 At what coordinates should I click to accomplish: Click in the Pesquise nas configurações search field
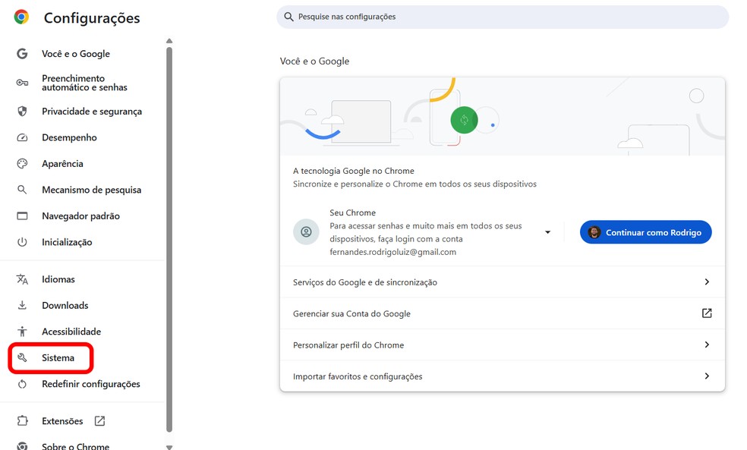pos(503,17)
